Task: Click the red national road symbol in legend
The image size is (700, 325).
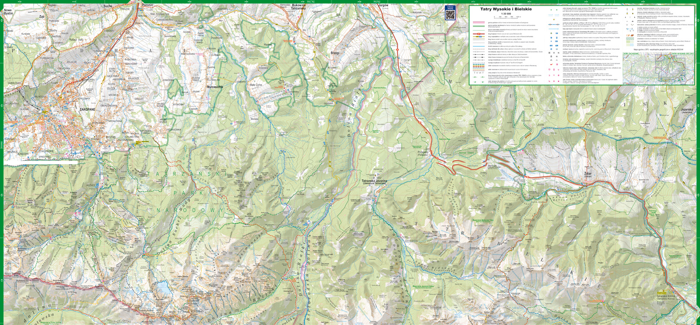Action: click(479, 34)
